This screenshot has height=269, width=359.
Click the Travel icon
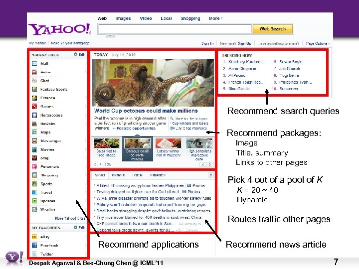[x=34, y=192]
